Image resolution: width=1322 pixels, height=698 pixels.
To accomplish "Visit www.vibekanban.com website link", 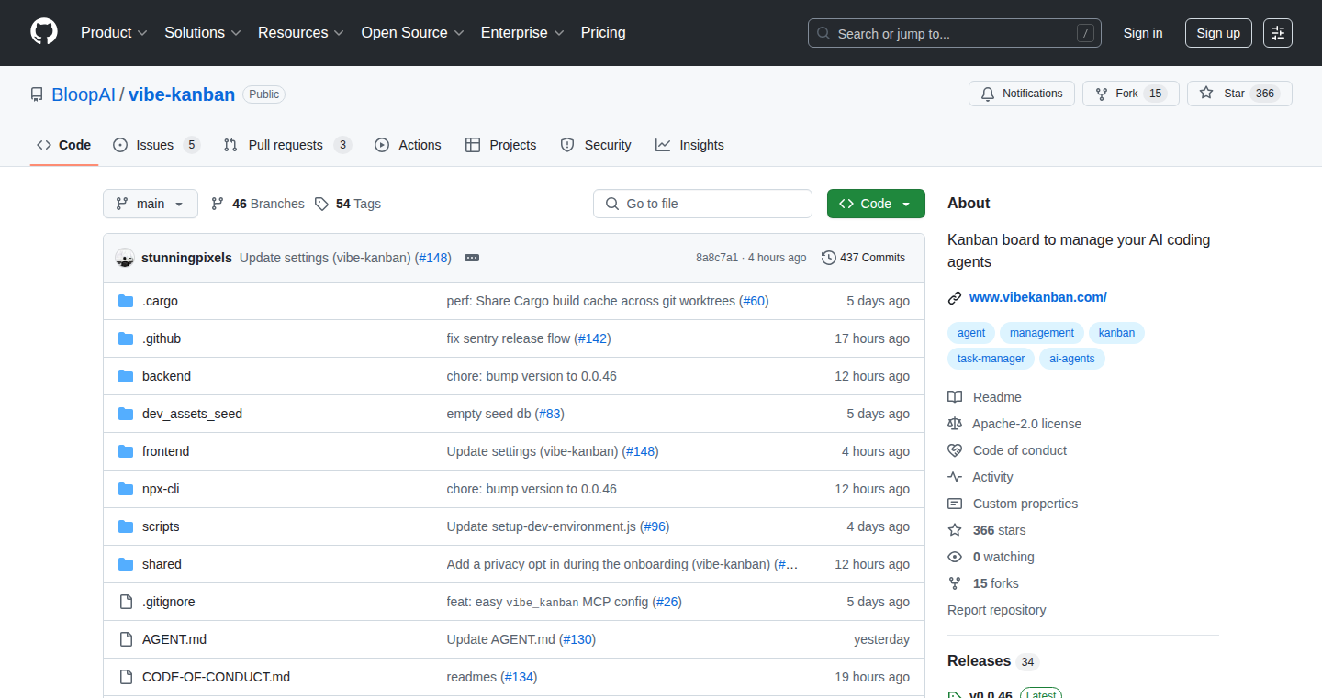I will tap(1037, 297).
